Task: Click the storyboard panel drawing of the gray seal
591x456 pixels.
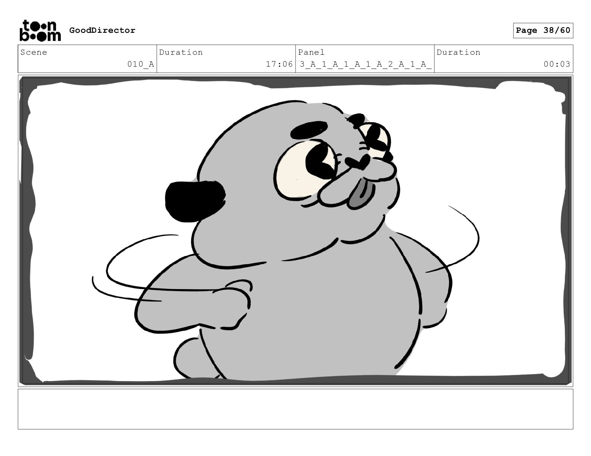Action: tap(295, 231)
